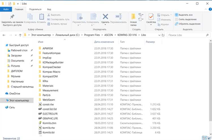Open the help question mark icon
This screenshot has width=212, height=140.
tap(210, 9)
